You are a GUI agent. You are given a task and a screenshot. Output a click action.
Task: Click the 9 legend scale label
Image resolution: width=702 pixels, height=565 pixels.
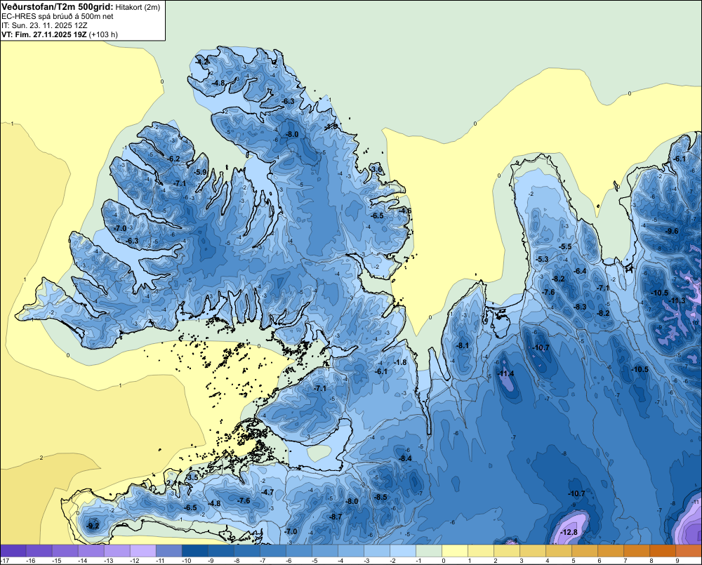[677, 561]
